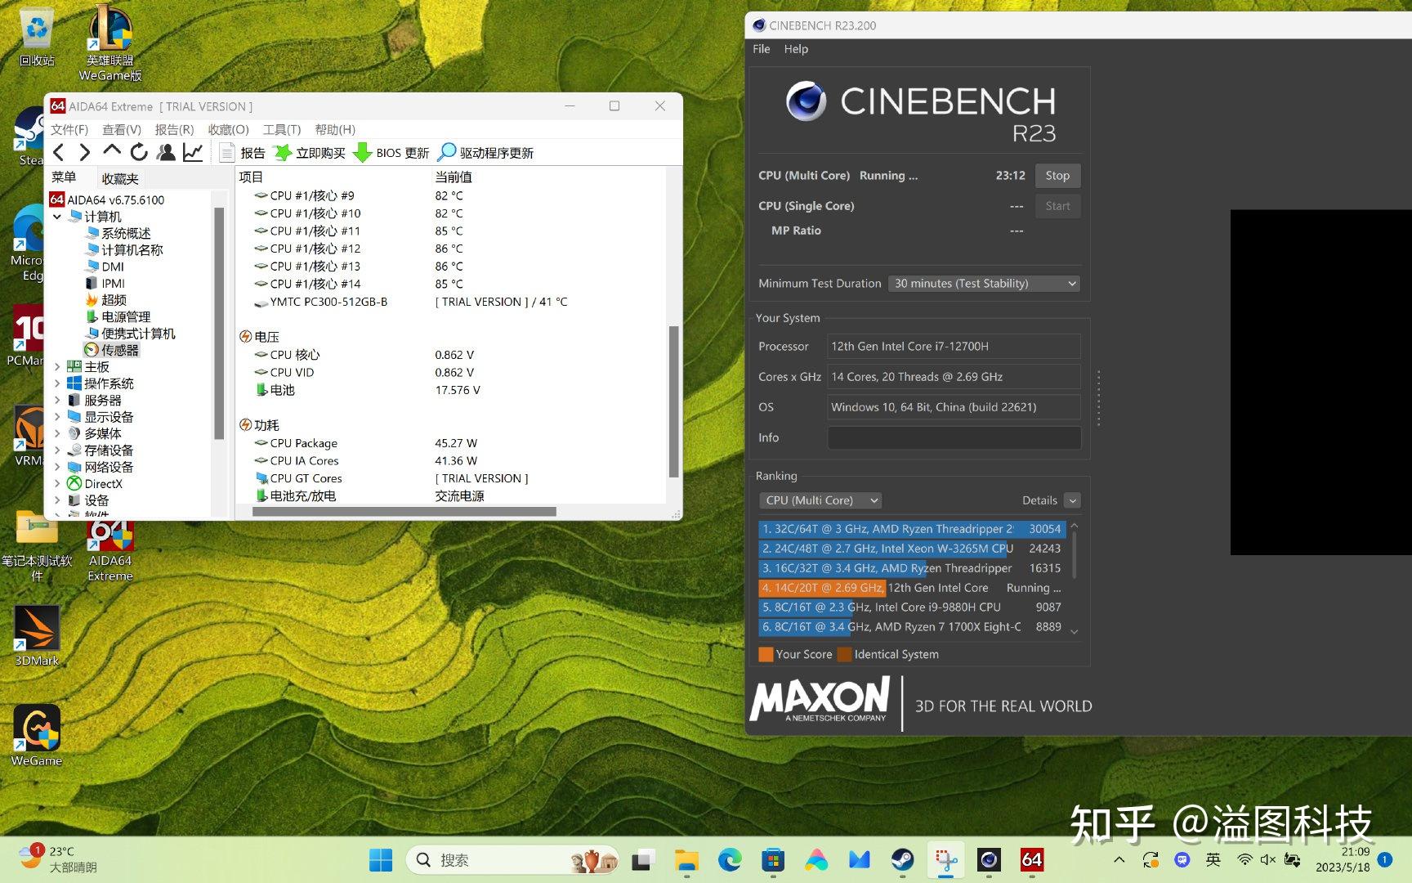Open Microsoft Edge on the taskbar
Image resolution: width=1412 pixels, height=883 pixels.
tap(730, 860)
